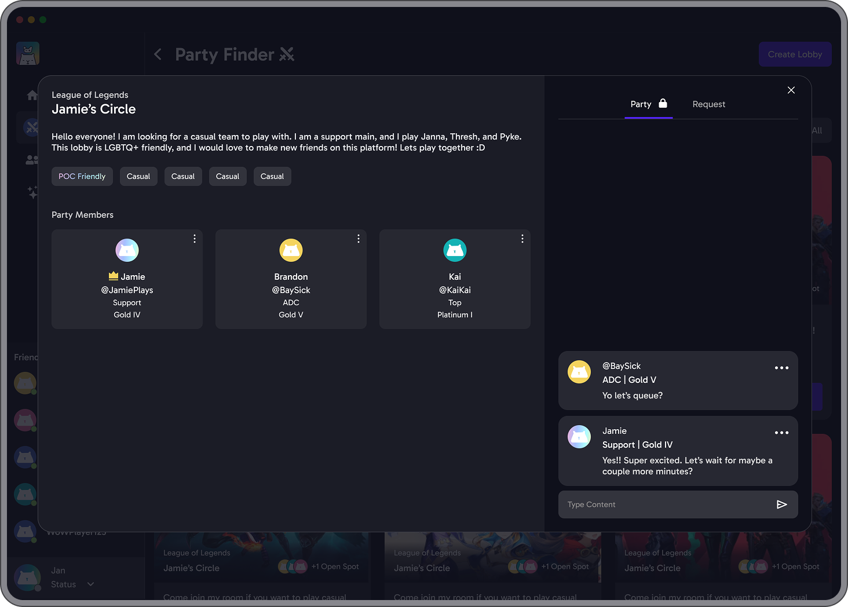Switch to the Request tab

tap(709, 104)
